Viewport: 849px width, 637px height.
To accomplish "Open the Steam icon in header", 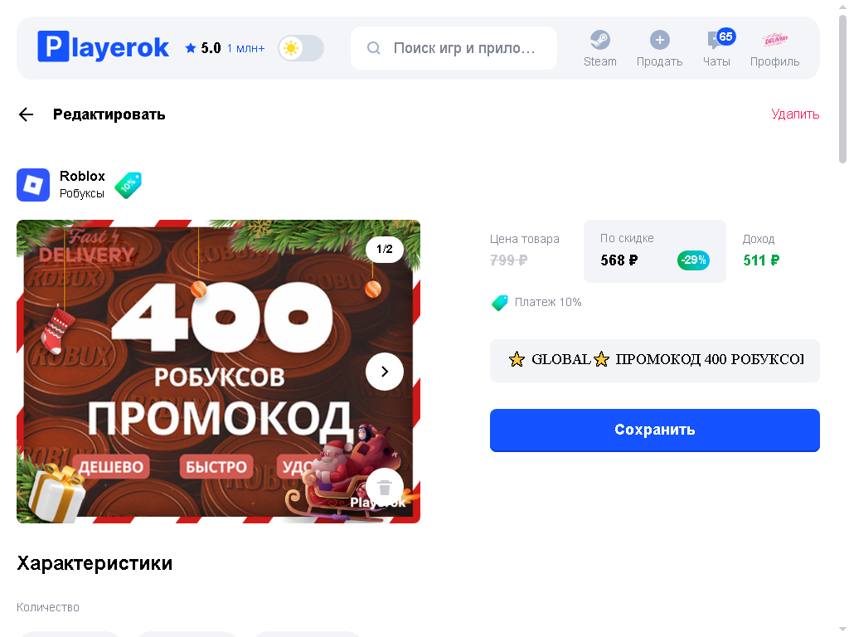I will (600, 40).
